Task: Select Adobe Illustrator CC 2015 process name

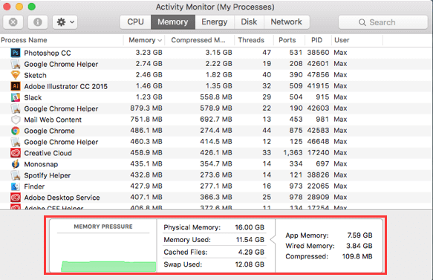Action: pyautogui.click(x=65, y=86)
